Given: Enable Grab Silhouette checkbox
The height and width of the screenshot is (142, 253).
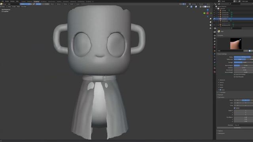Looking at the screenshot, I should click(234, 77).
